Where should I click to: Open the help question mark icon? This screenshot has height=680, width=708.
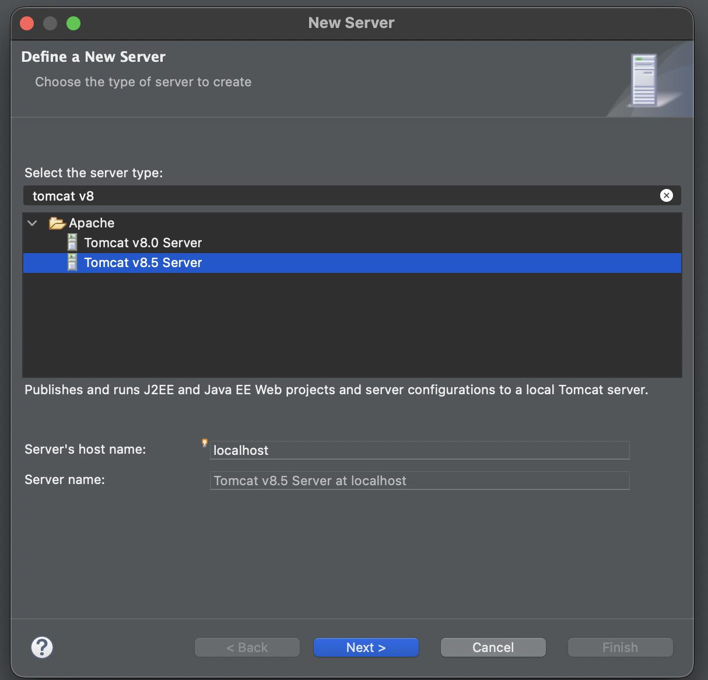[x=42, y=647]
